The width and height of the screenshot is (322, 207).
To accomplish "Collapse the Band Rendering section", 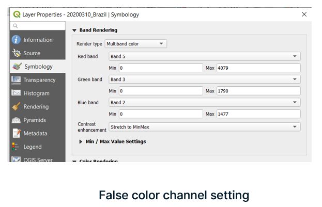I will coord(74,30).
